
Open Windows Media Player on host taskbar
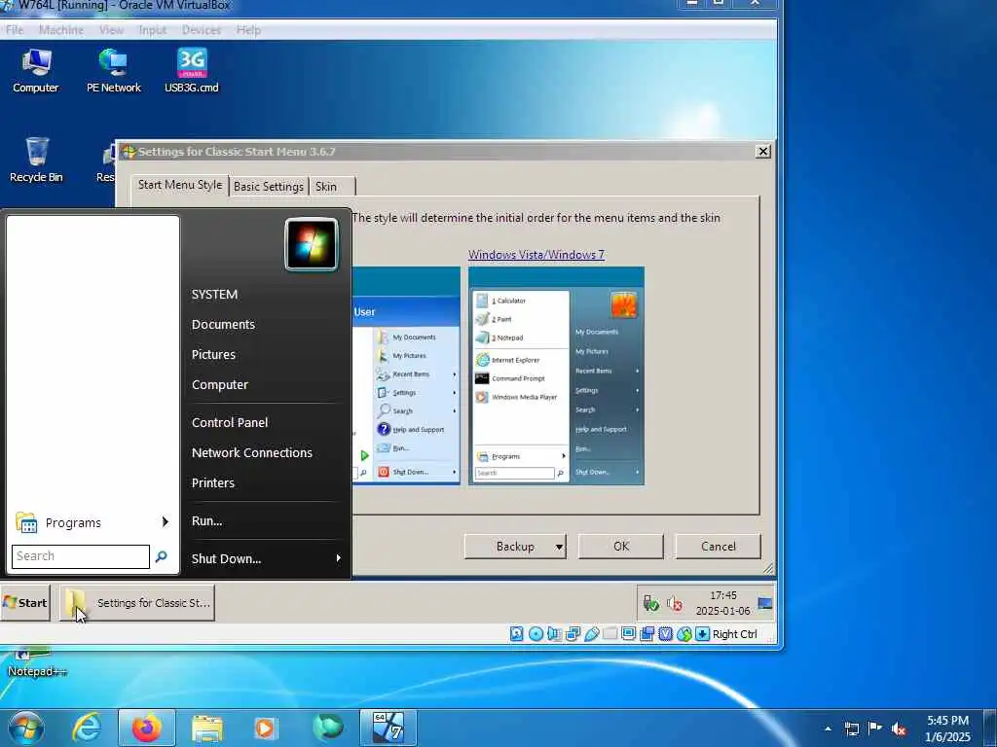pyautogui.click(x=265, y=728)
